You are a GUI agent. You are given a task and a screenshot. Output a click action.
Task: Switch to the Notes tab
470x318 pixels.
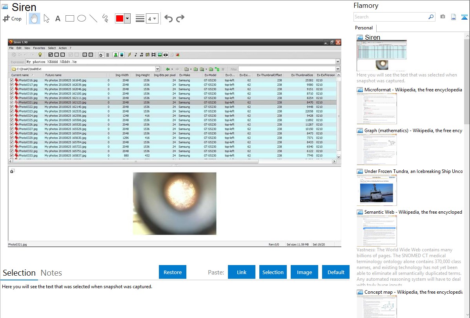click(x=51, y=273)
